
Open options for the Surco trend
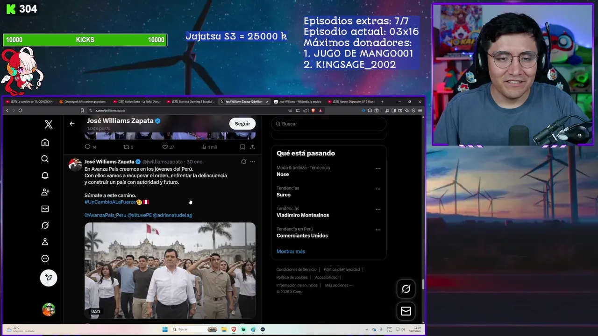pos(378,189)
